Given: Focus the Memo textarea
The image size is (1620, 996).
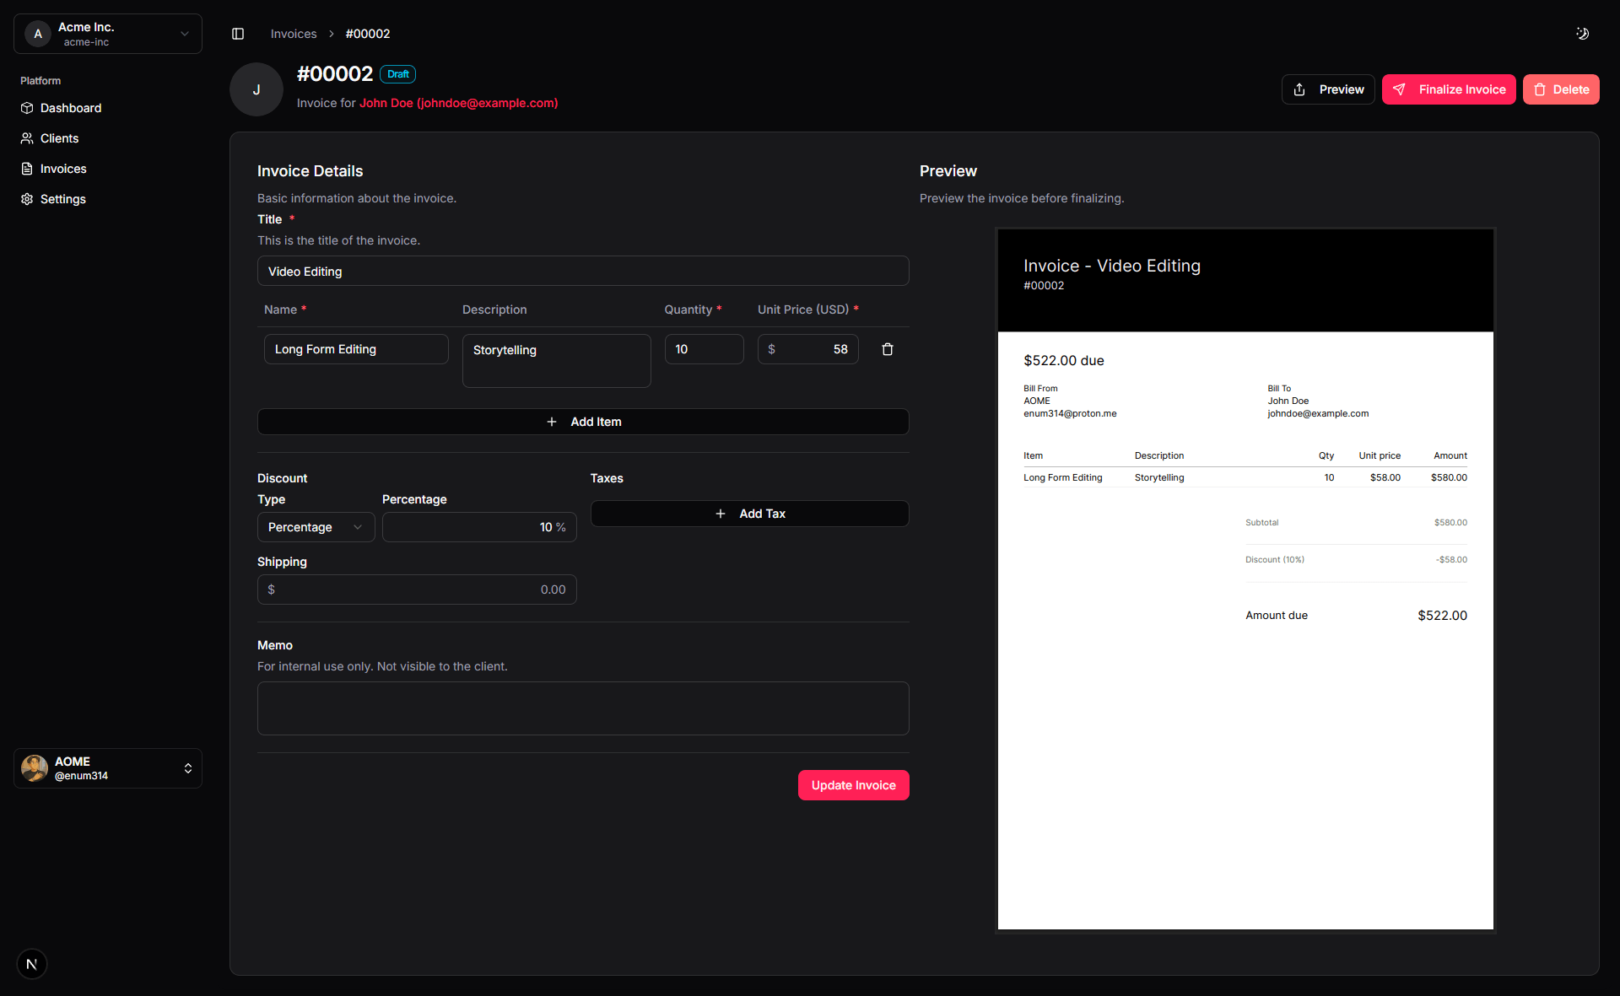Looking at the screenshot, I should pos(583,708).
